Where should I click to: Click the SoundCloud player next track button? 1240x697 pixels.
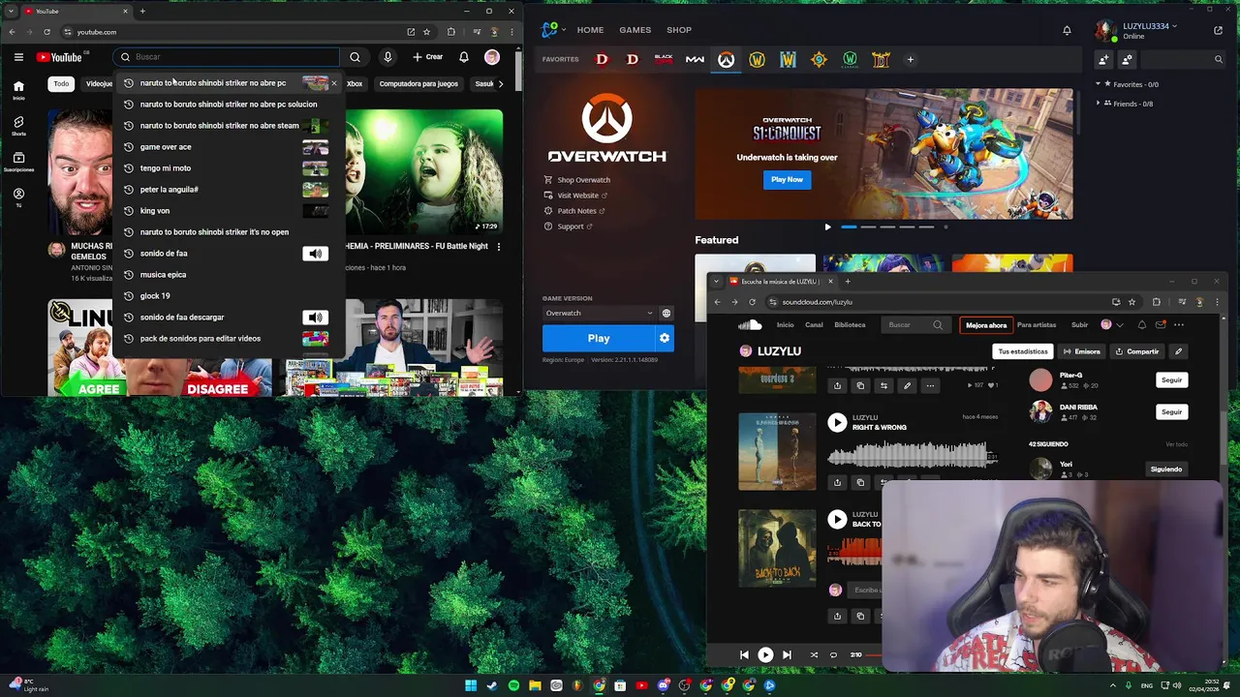tap(787, 654)
